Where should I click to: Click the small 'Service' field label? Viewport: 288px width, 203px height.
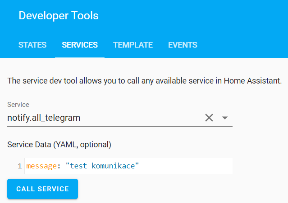(18, 105)
